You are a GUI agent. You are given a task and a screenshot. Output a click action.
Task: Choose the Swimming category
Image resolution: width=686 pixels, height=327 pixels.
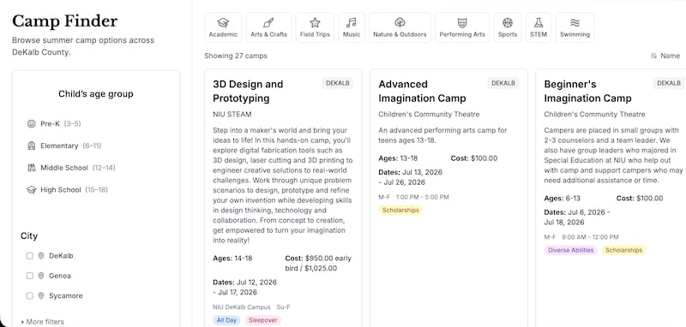[575, 27]
